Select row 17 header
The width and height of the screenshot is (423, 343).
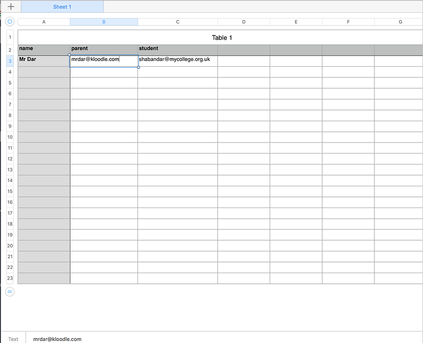click(10, 213)
